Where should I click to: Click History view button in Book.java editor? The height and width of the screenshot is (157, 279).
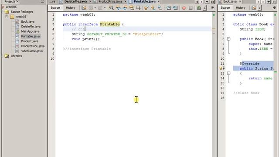click(241, 8)
